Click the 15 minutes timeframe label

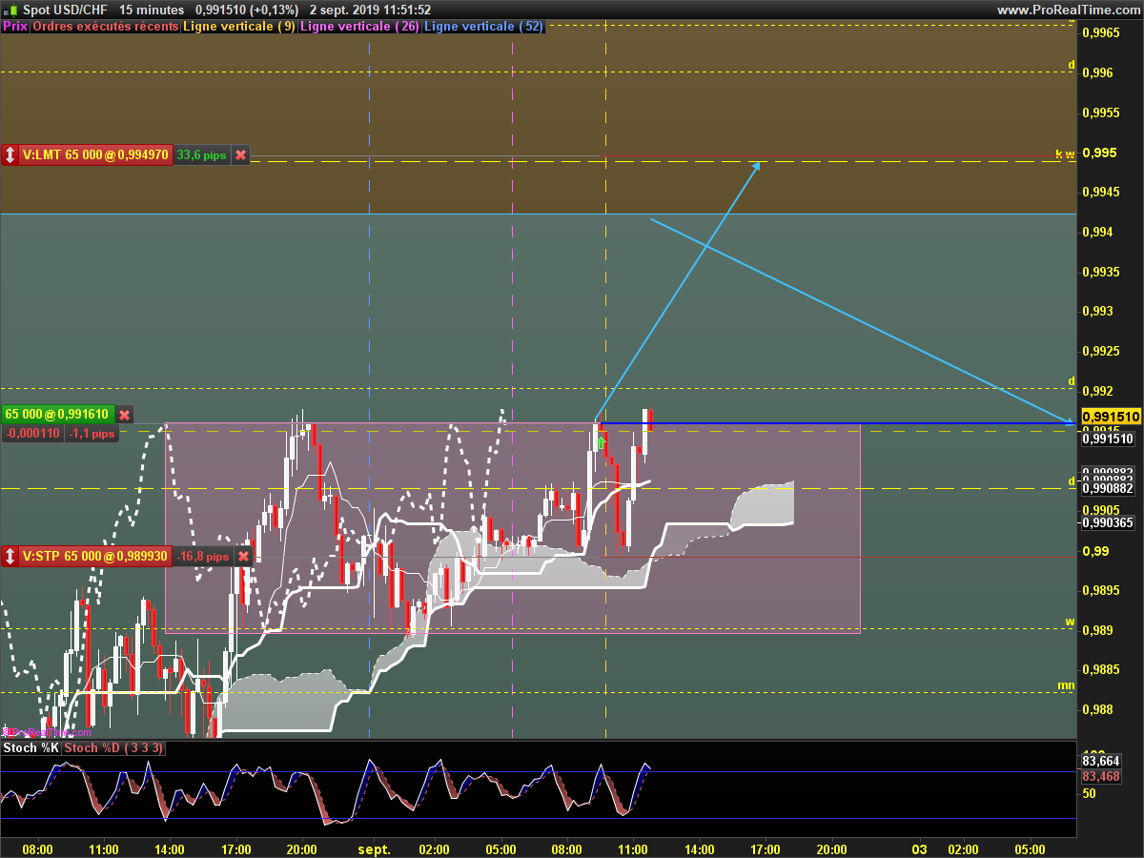(153, 10)
